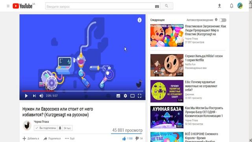Toggle channel notification bell

60,128
